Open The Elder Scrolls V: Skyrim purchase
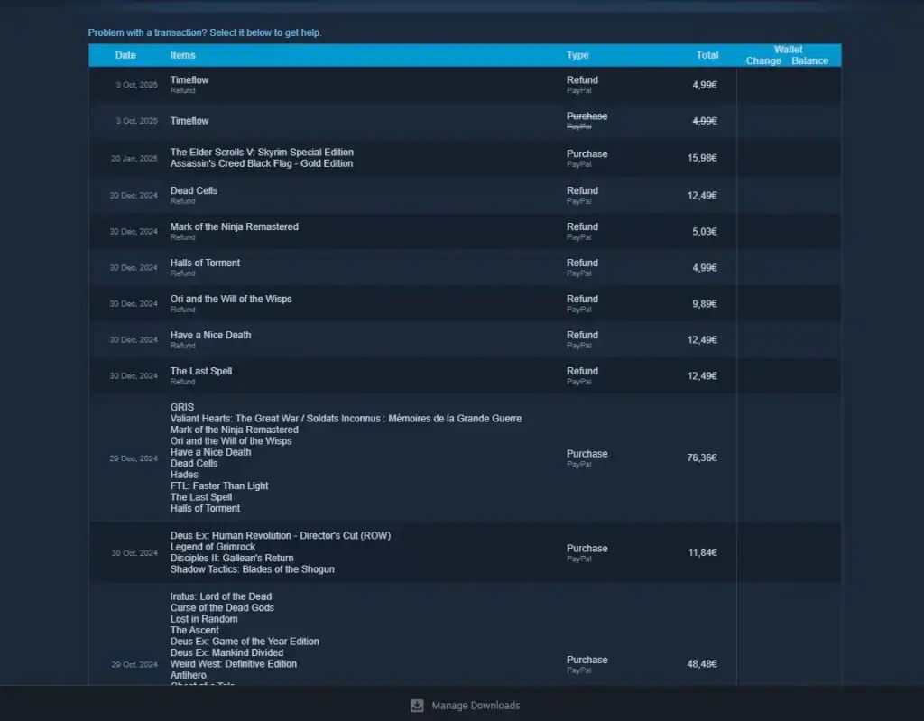This screenshot has height=721, width=924. click(262, 153)
